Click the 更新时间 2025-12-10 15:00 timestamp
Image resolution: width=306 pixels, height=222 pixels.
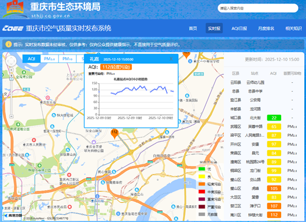272,60
